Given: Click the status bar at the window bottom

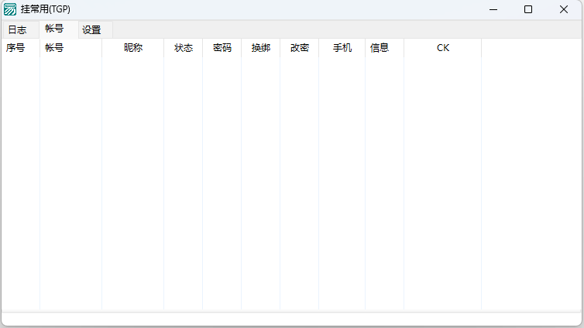Looking at the screenshot, I should coord(291,319).
